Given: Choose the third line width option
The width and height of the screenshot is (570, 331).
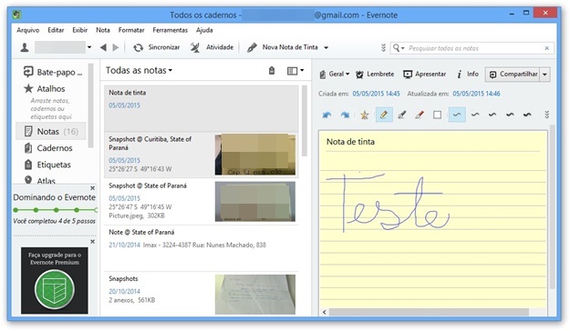Looking at the screenshot, I should (492, 115).
